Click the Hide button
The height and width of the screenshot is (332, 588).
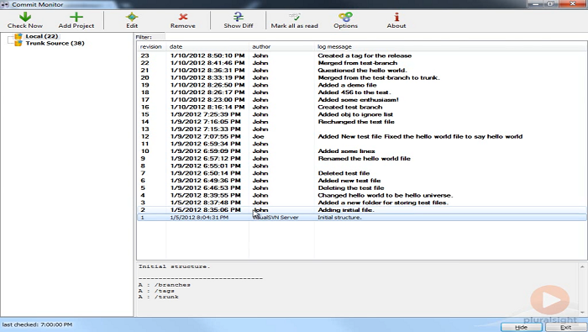522,327
